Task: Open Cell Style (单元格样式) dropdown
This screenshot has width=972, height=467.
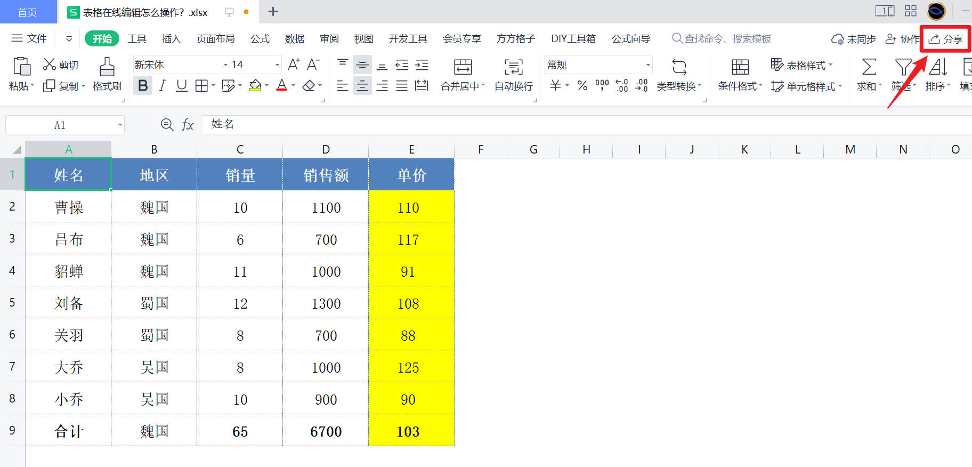Action: pyautogui.click(x=806, y=86)
